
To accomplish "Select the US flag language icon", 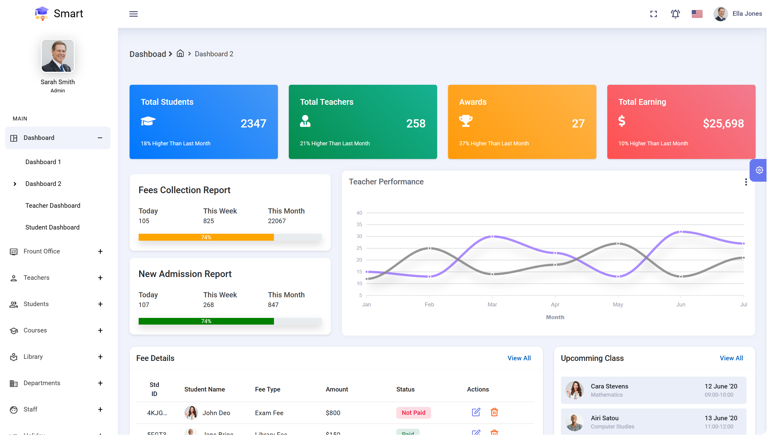I will tap(697, 14).
